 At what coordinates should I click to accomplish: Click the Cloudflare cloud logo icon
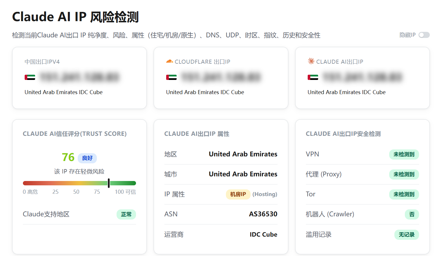click(169, 61)
